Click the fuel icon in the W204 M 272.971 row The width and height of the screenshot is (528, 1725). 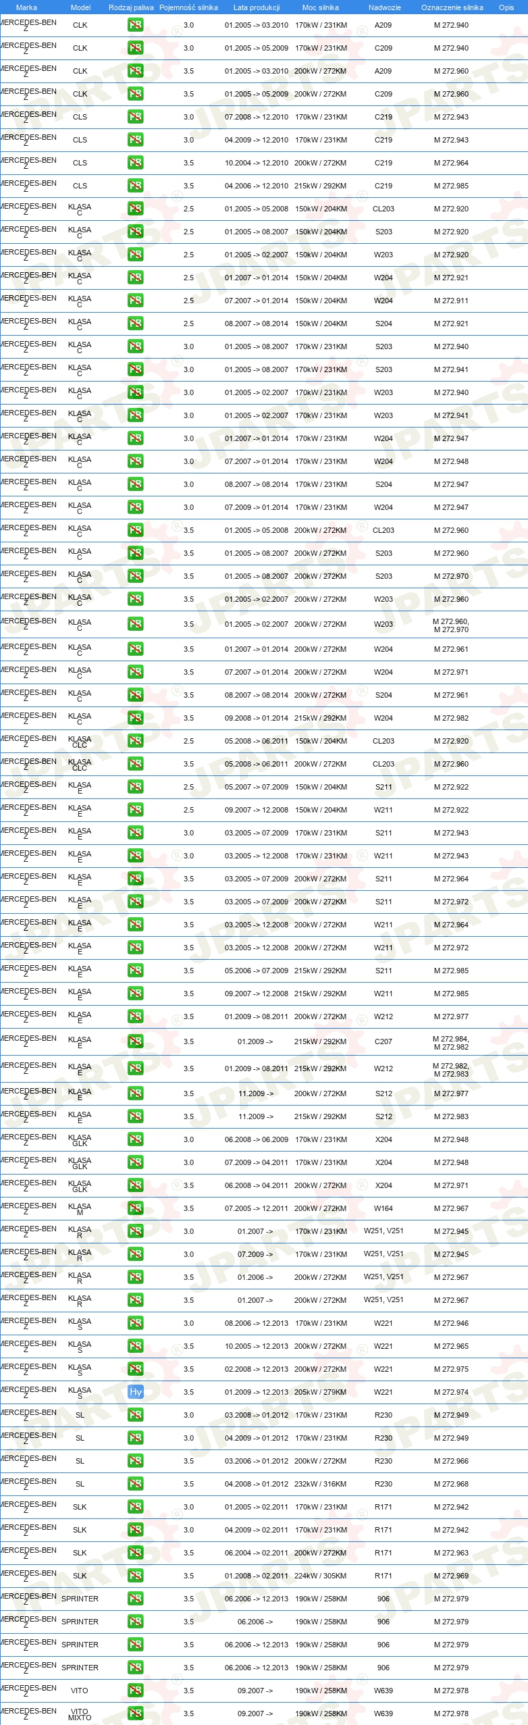tap(136, 672)
